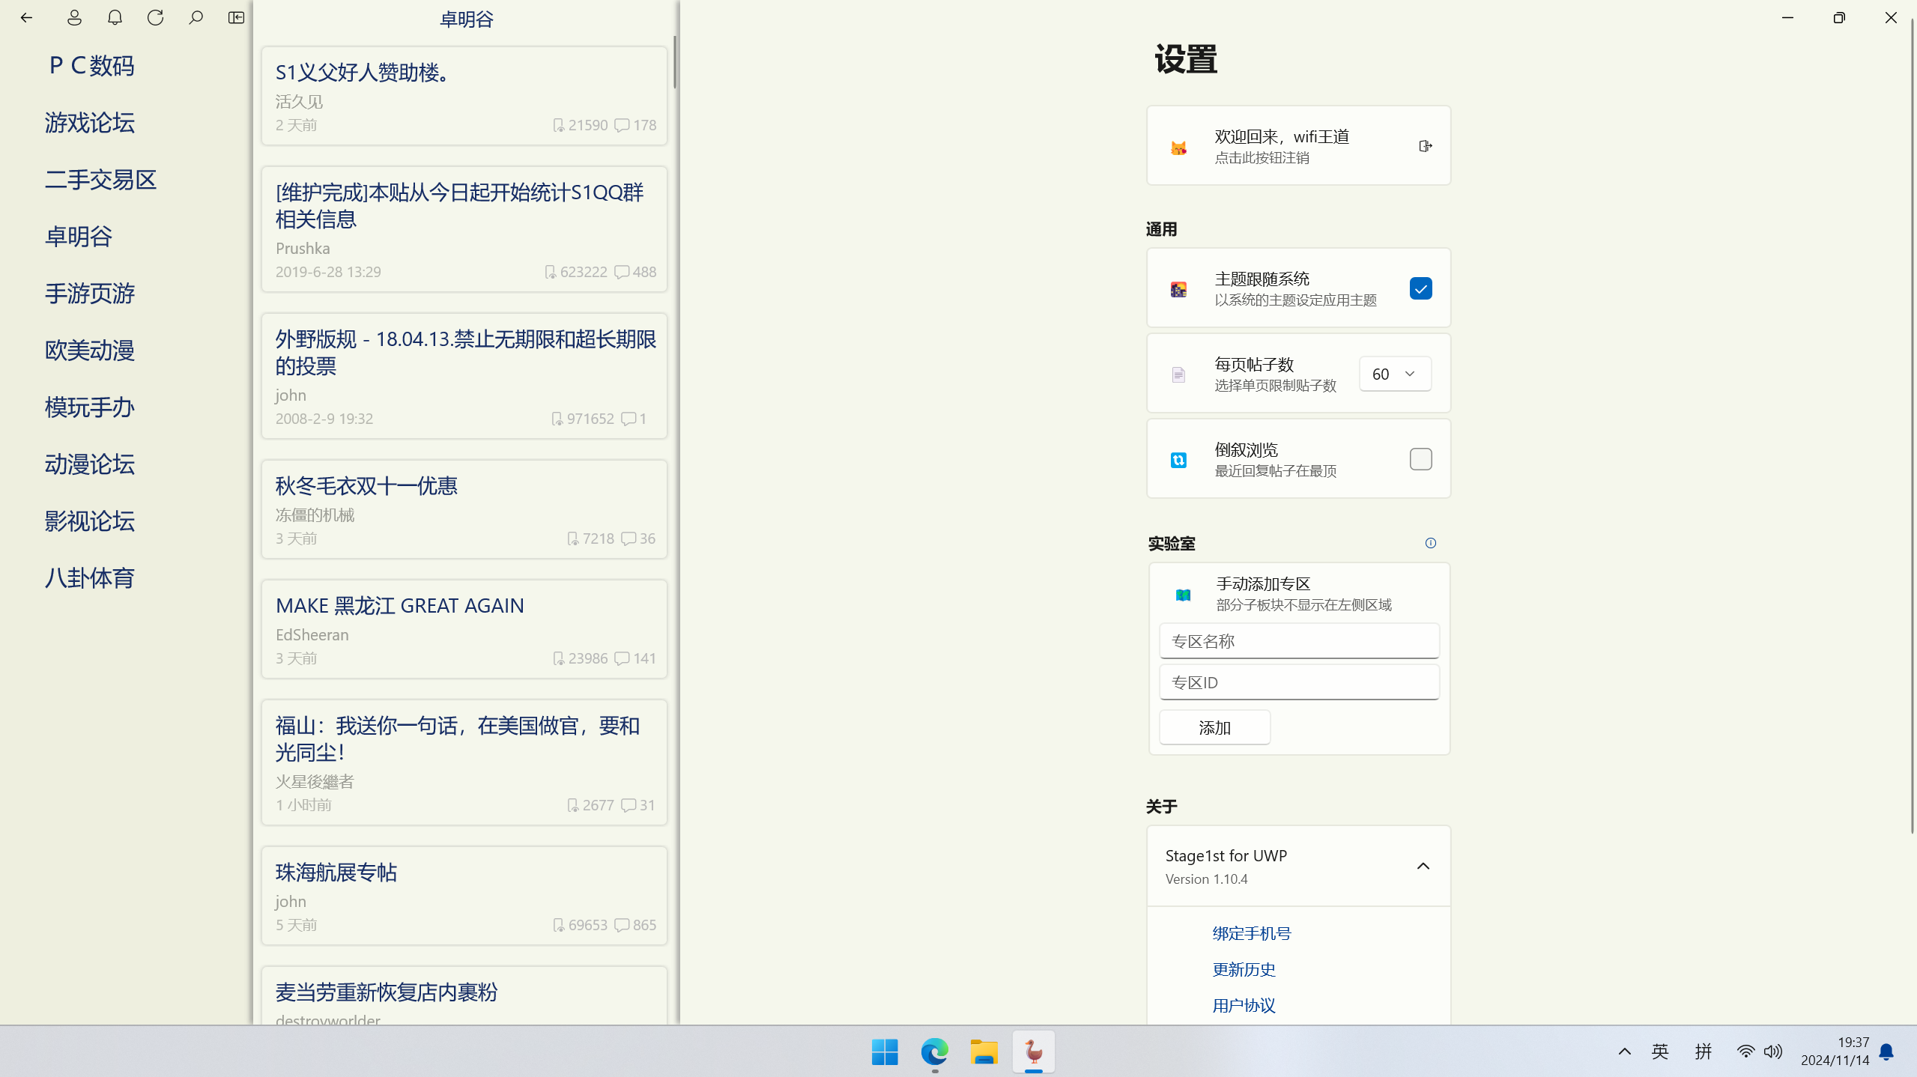Screen dimensions: 1917x1077
Task: Click the 英 input language indicator
Action: pyautogui.click(x=1660, y=1052)
